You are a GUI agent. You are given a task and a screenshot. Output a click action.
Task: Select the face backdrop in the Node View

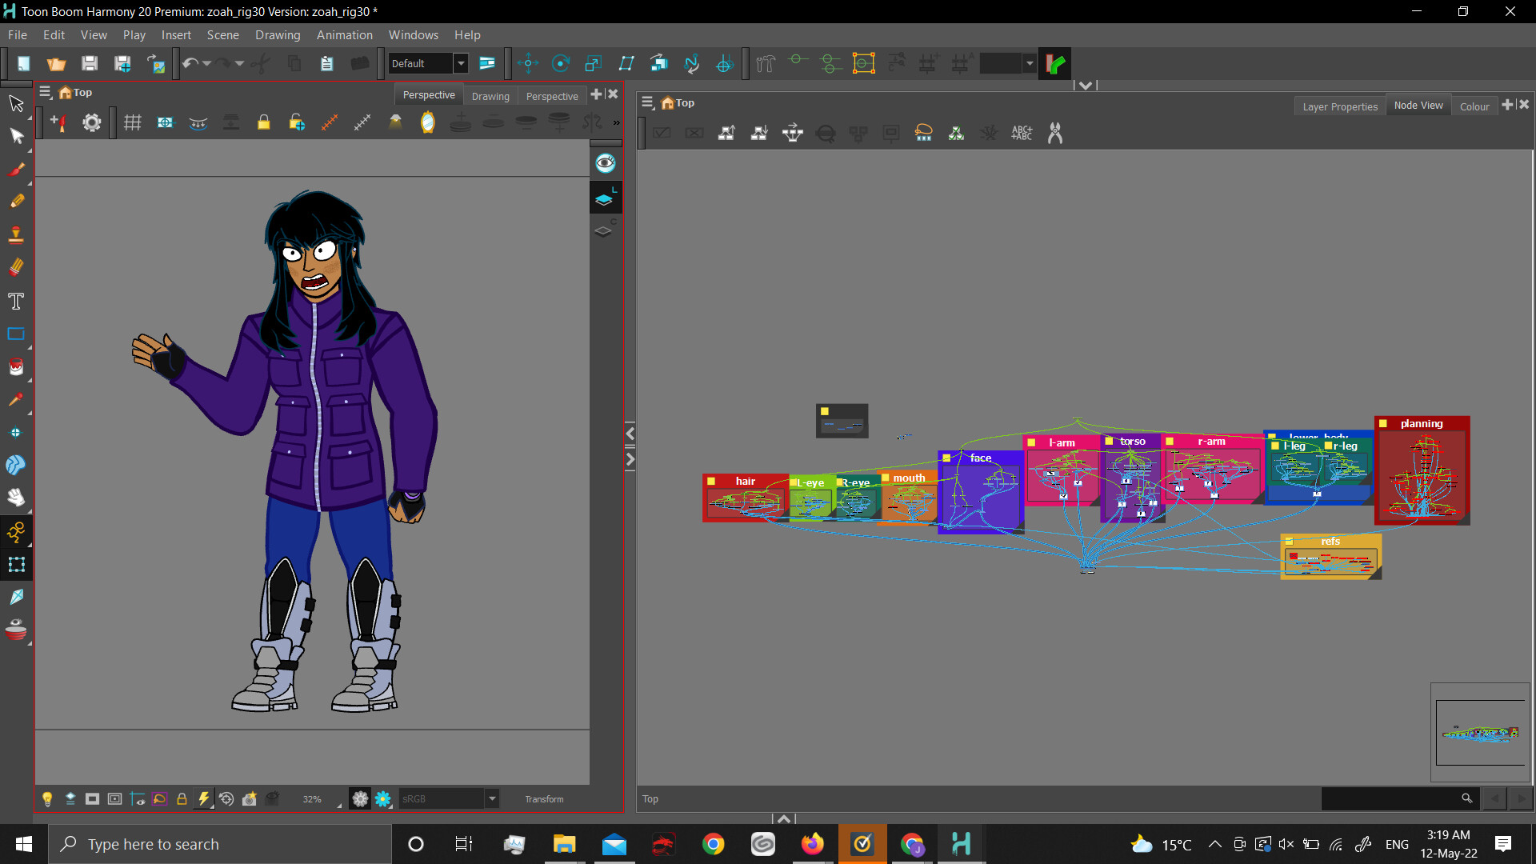pyautogui.click(x=980, y=458)
